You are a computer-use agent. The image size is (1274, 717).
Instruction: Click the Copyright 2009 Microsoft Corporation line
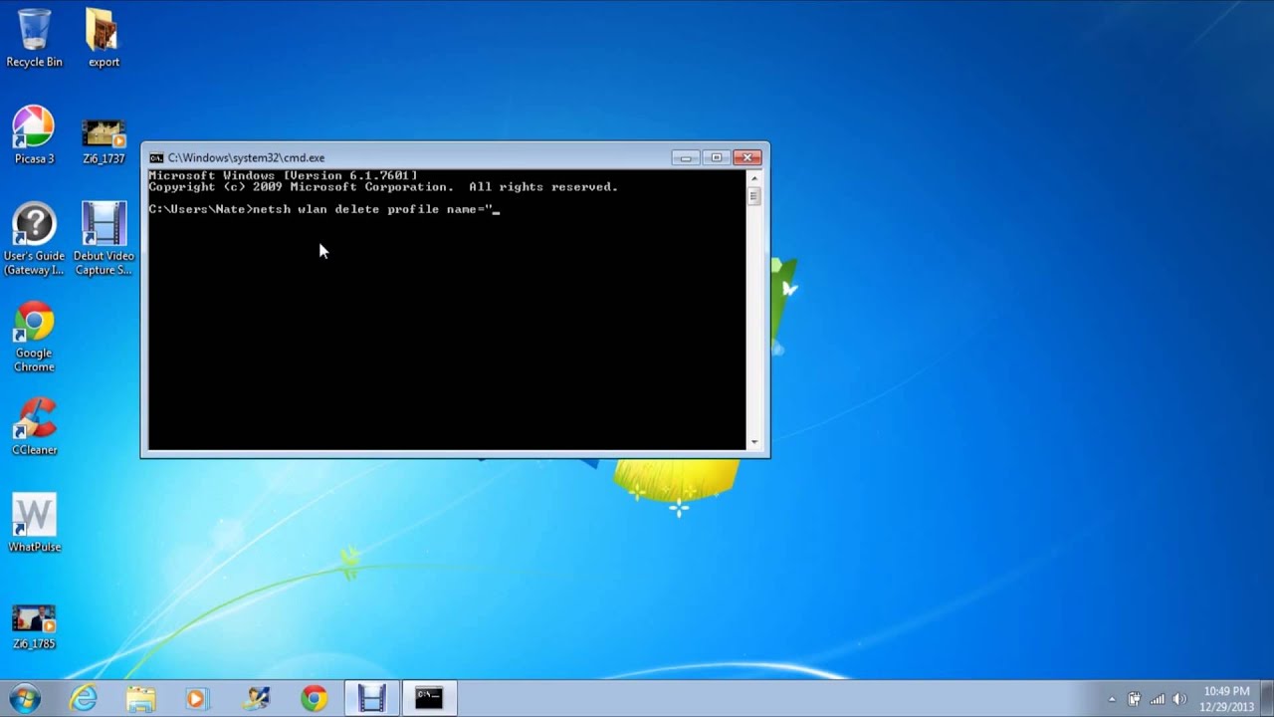coord(383,187)
